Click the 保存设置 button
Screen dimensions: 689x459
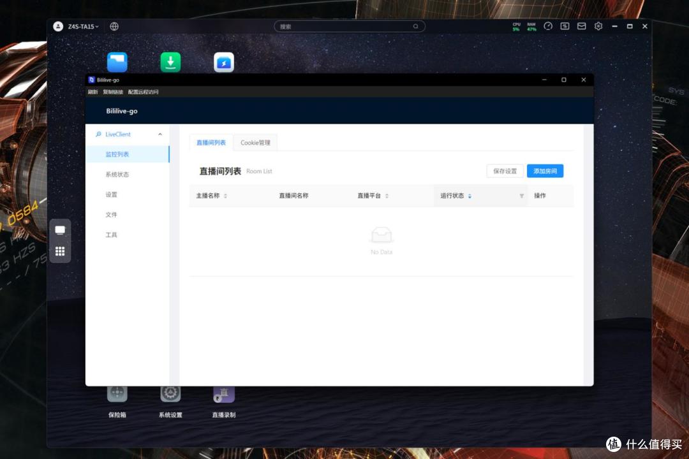[505, 171]
